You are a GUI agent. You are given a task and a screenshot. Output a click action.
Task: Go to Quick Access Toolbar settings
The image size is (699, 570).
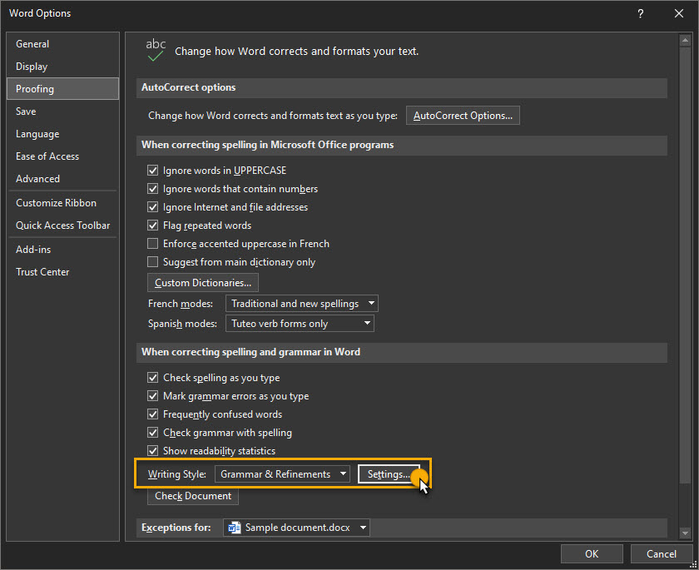(x=63, y=226)
